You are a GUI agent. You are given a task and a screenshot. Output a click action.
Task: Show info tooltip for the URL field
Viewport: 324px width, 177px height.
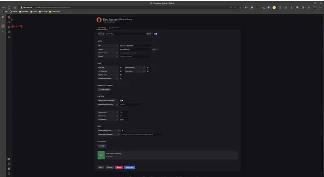pos(117,46)
